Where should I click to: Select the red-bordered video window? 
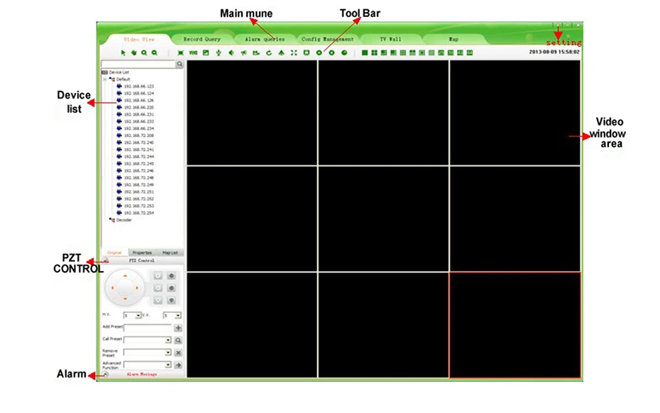[515, 325]
